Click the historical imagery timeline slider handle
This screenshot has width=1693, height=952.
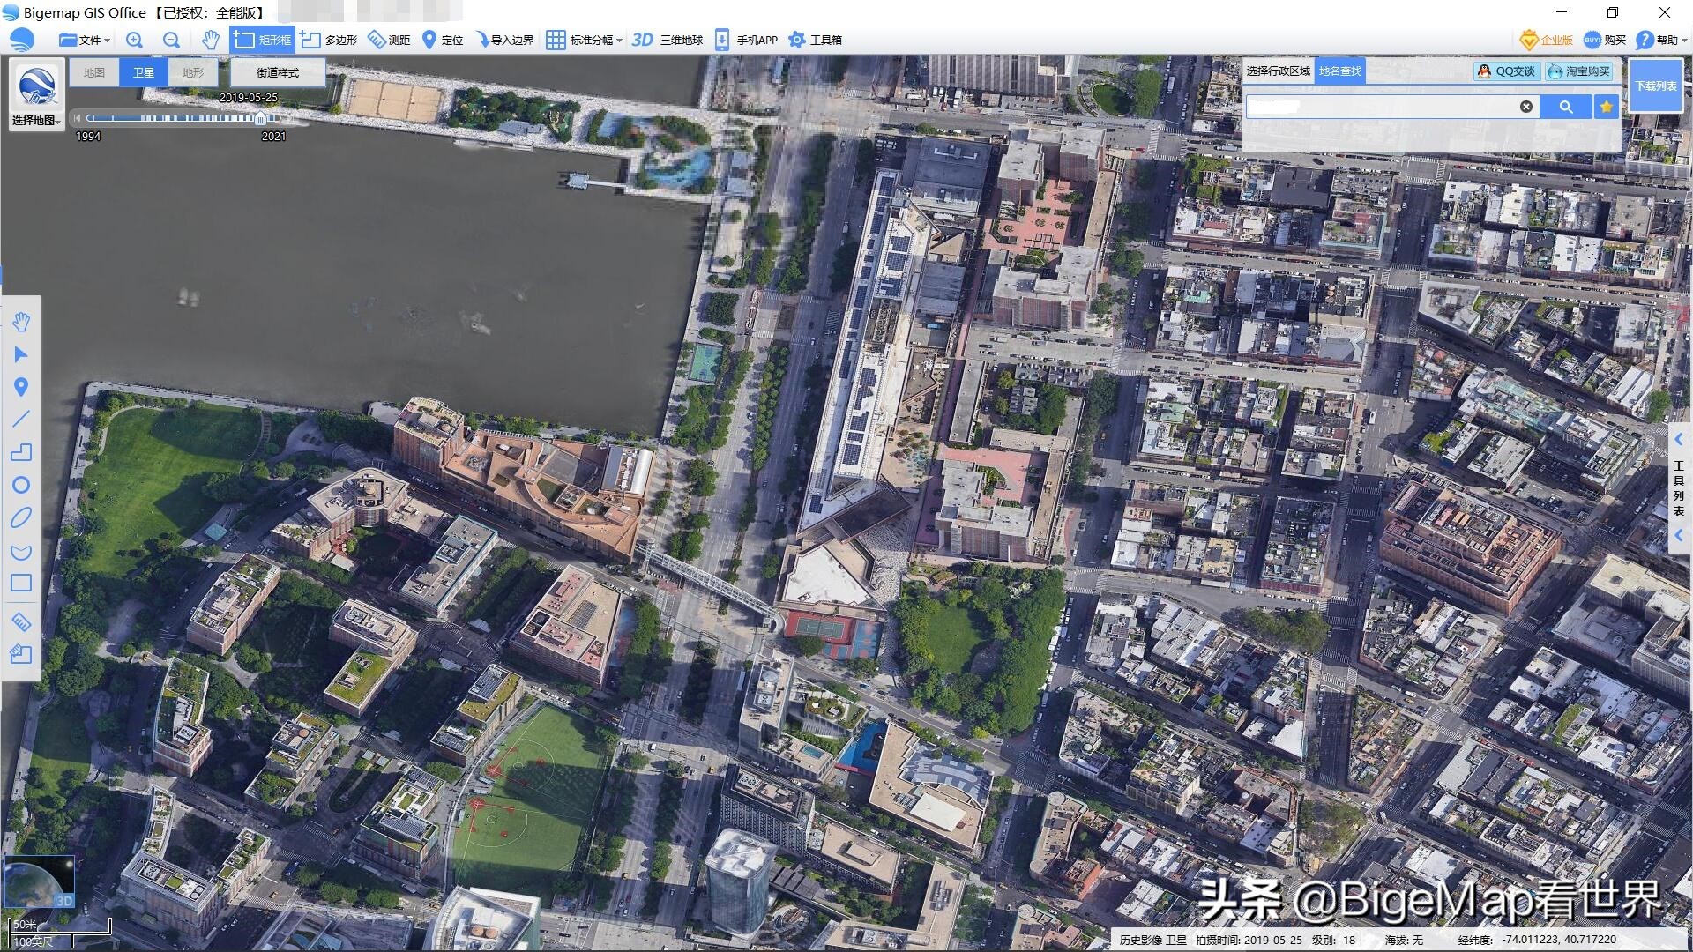261,117
